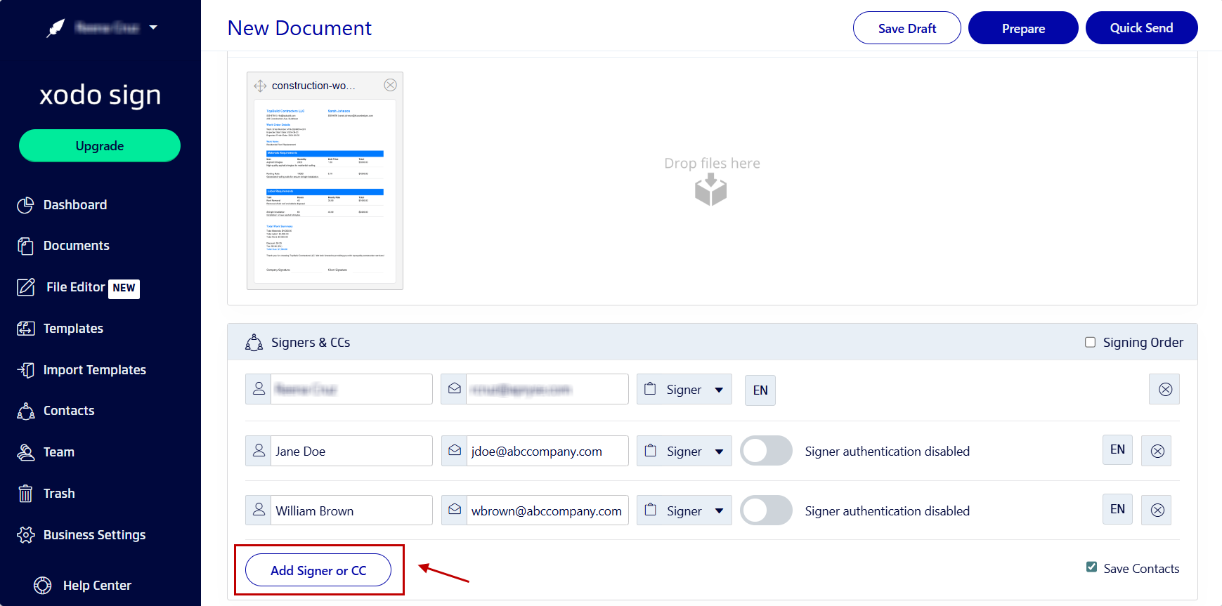Remove Jane Doe with X icon

click(x=1157, y=451)
